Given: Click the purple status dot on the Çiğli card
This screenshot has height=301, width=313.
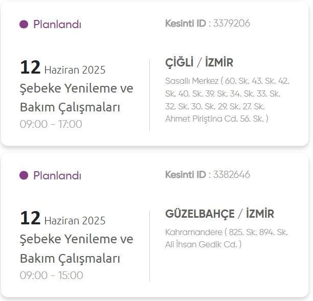Looking at the screenshot, I should [24, 25].
